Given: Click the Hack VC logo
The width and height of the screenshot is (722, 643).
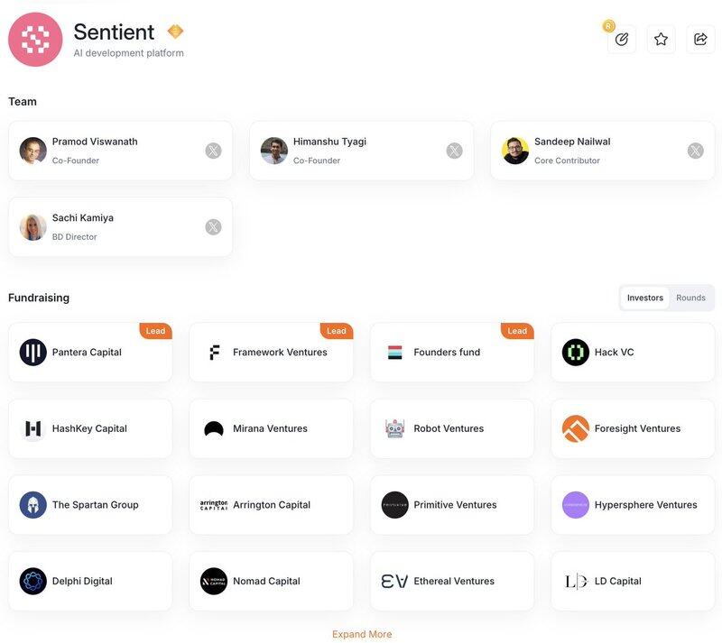Looking at the screenshot, I should click(x=576, y=352).
